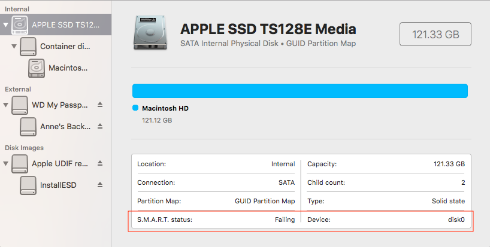Viewport: 490px width, 247px height.
Task: Click the 121.33 GB capacity box
Action: click(x=435, y=35)
